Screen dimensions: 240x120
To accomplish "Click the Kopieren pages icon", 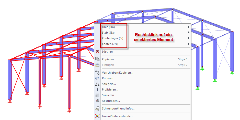I will click(97, 59).
